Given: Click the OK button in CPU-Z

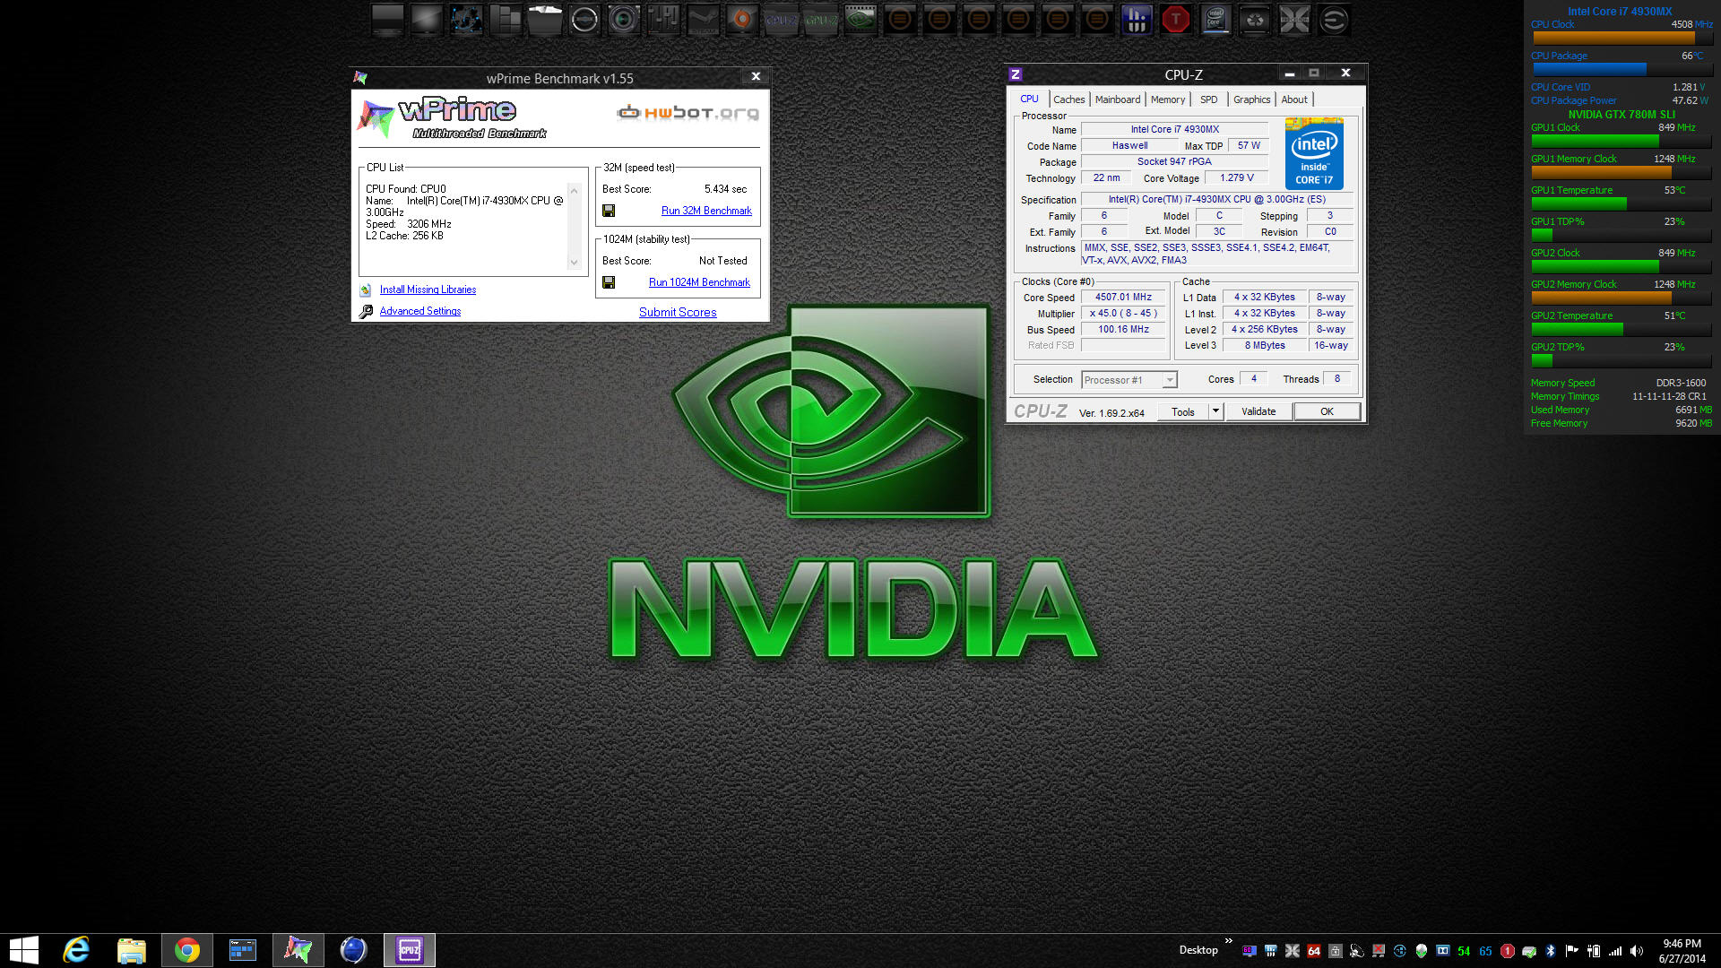Looking at the screenshot, I should coord(1327,411).
